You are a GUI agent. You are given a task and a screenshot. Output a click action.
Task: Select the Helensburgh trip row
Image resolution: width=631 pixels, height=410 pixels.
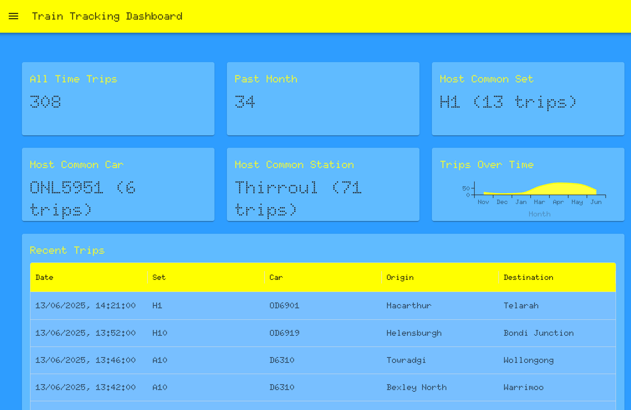323,333
